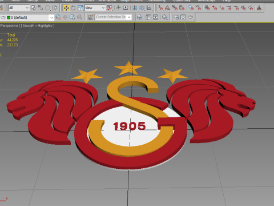The height and width of the screenshot is (206, 274).
Task: Open the Align tool flyout
Action: coord(149,8)
